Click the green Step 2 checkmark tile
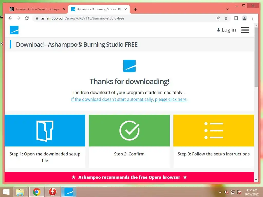 129,131
